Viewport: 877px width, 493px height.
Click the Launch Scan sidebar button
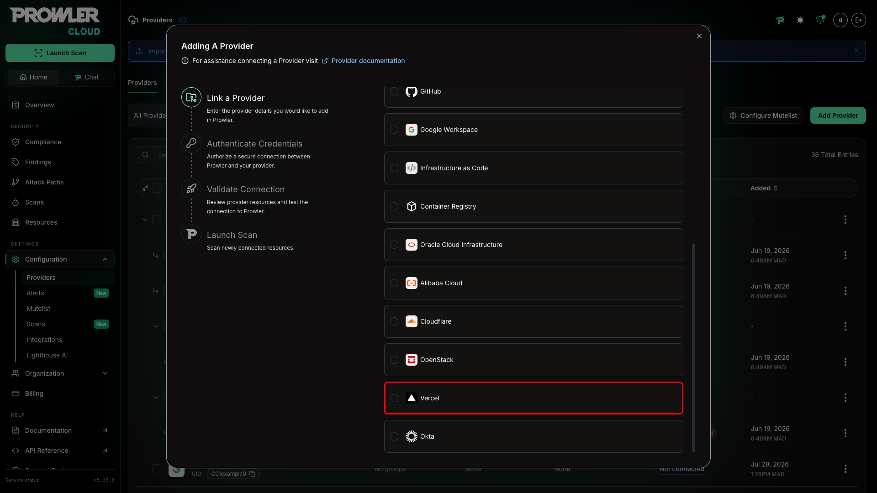(60, 53)
